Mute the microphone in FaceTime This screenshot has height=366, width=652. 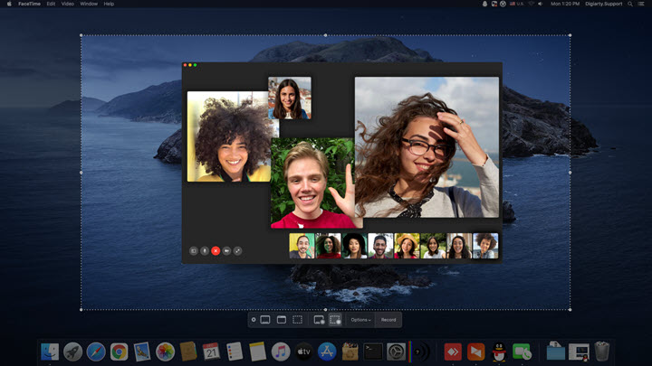pyautogui.click(x=205, y=250)
